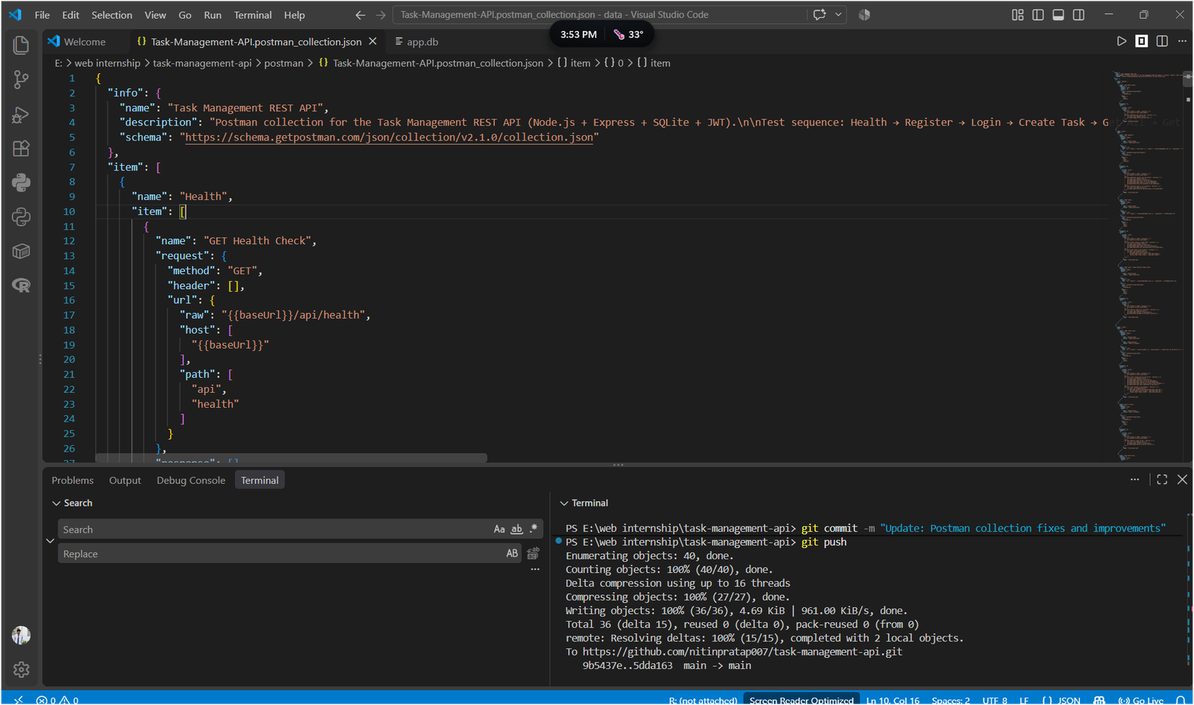Toggle the bottom panel layout button
Screen dimensions: 1194x705
click(1058, 15)
